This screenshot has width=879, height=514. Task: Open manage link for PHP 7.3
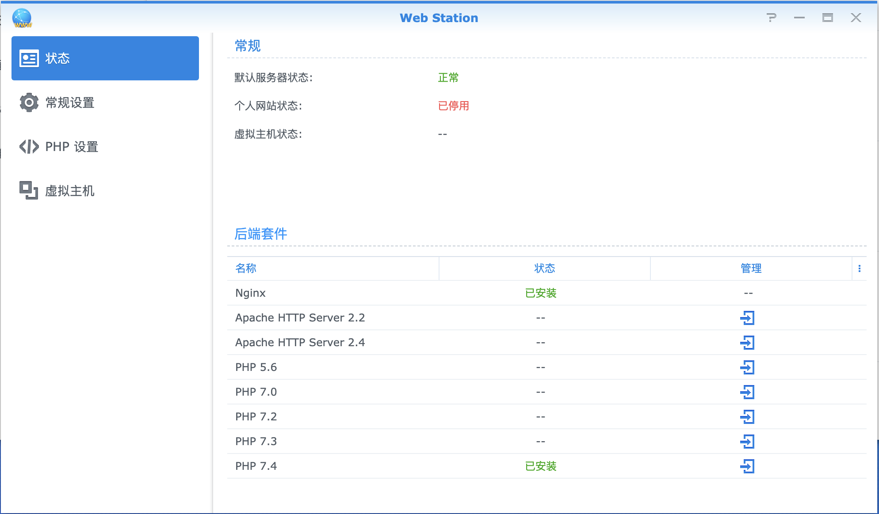coord(747,441)
